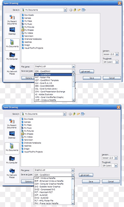Open the Version 12.0 dropdown in the top dialog

tap(117, 54)
